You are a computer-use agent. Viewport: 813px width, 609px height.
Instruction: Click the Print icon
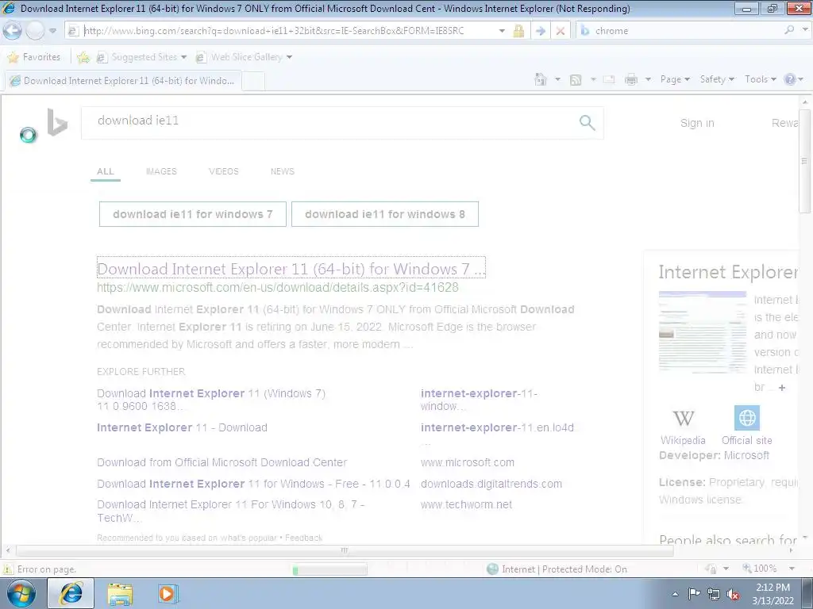pyautogui.click(x=631, y=80)
